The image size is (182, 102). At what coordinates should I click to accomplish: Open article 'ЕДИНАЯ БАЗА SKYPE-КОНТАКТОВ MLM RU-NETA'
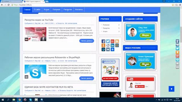tap(49, 87)
